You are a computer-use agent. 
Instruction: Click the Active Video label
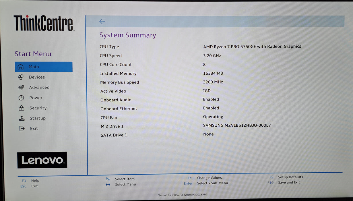(113, 91)
